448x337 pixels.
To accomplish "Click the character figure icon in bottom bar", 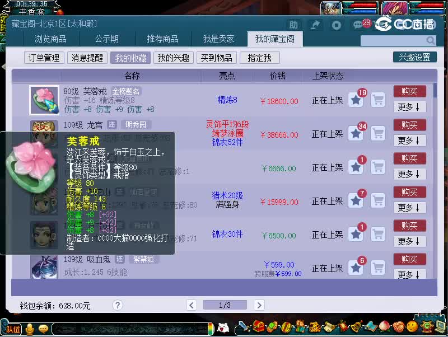I will (x=300, y=326).
